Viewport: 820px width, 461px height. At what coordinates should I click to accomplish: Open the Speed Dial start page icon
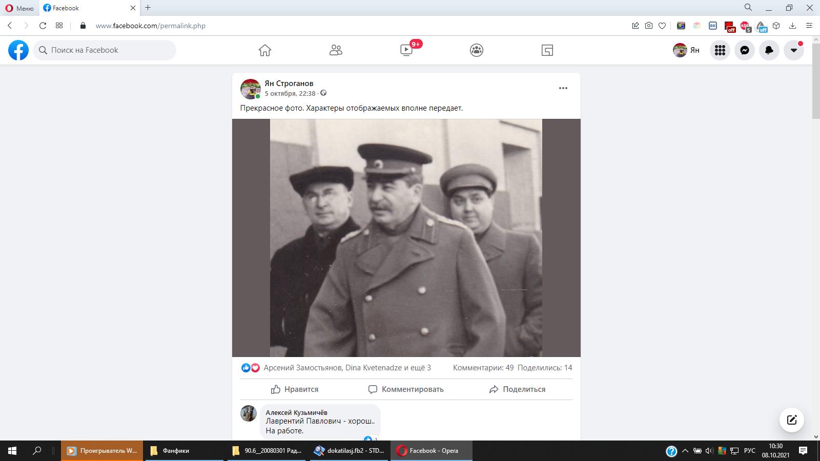click(59, 26)
